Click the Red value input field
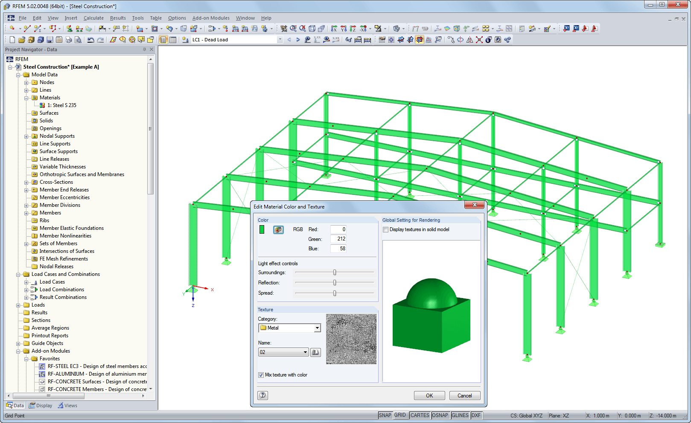 tap(338, 229)
